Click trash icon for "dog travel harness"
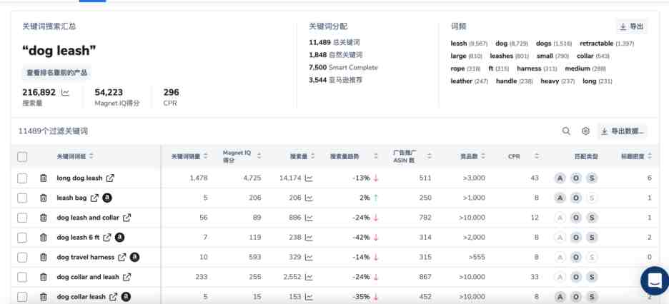Image resolution: width=669 pixels, height=304 pixels. click(43, 257)
